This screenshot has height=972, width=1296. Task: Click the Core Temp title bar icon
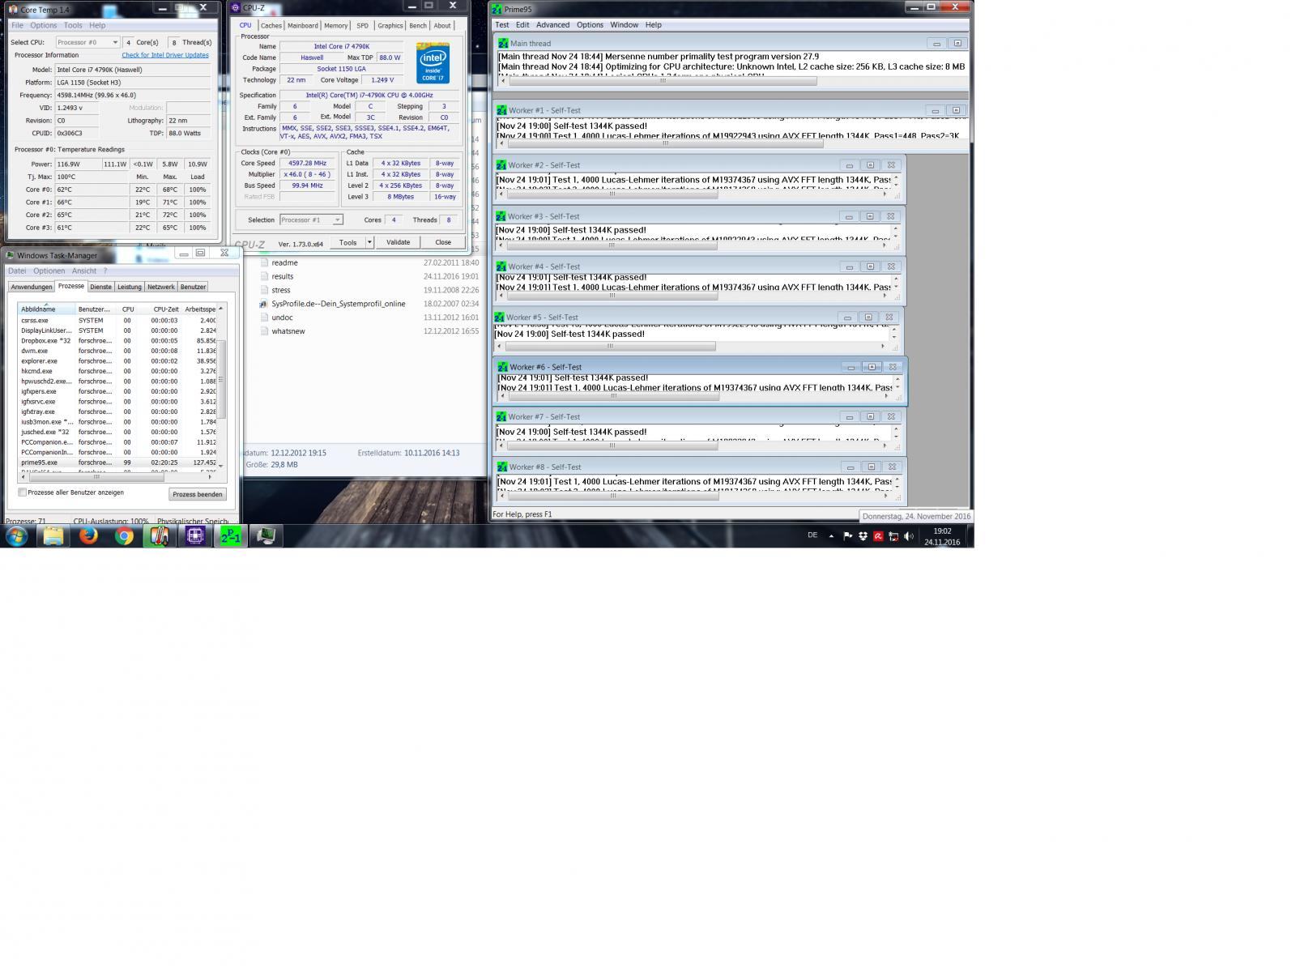click(13, 10)
